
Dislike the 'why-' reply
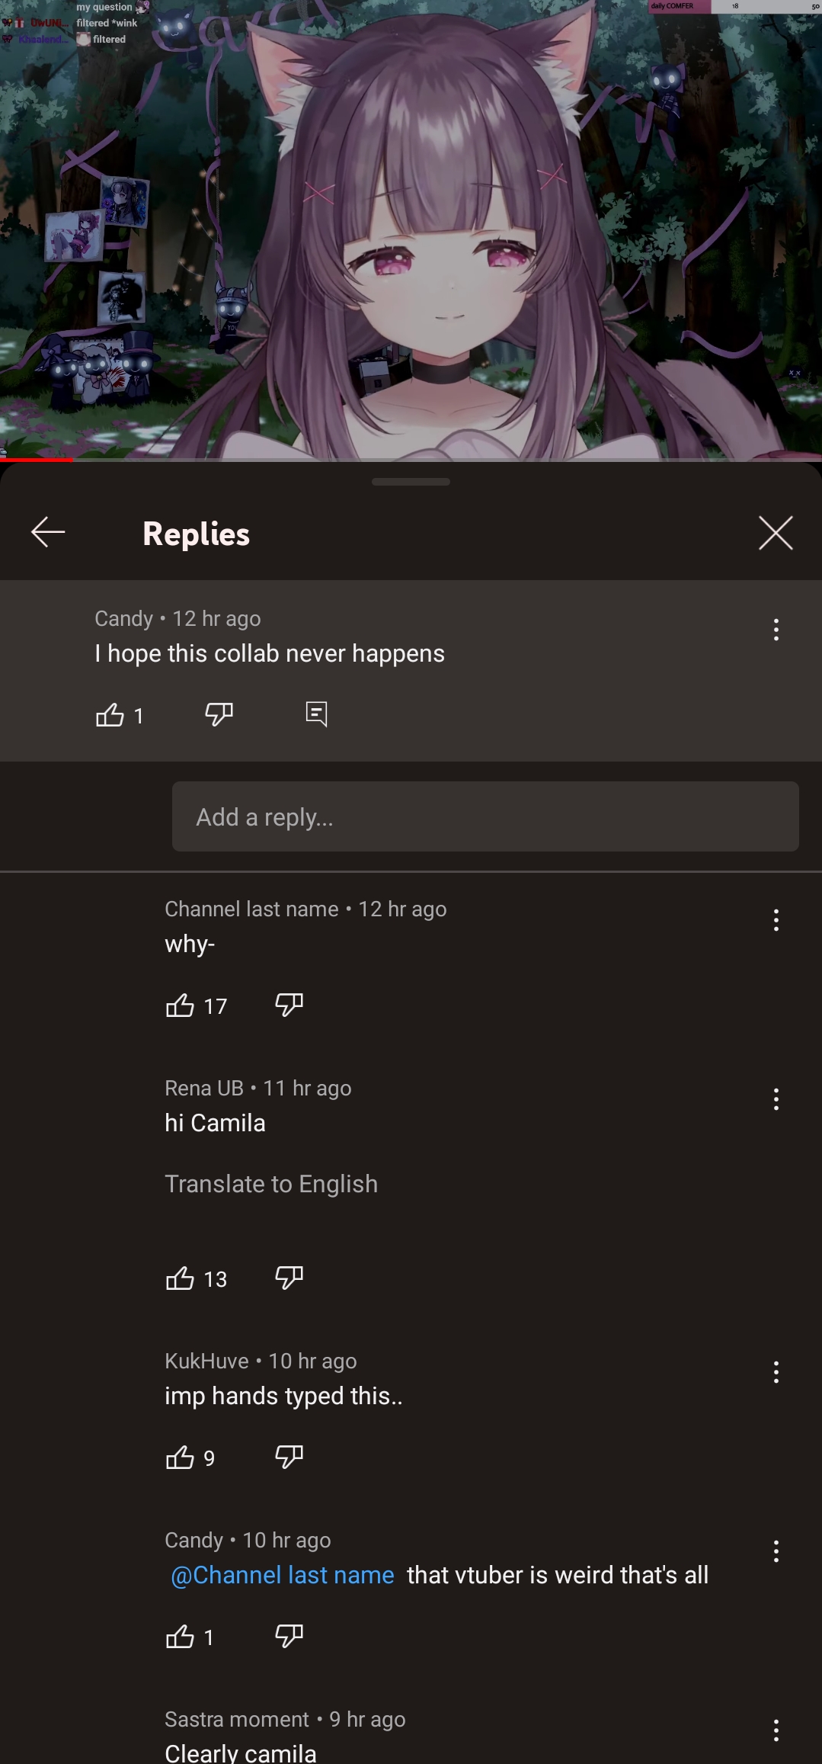[x=289, y=1005]
